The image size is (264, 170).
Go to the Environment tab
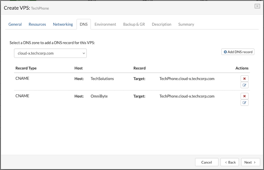[105, 24]
